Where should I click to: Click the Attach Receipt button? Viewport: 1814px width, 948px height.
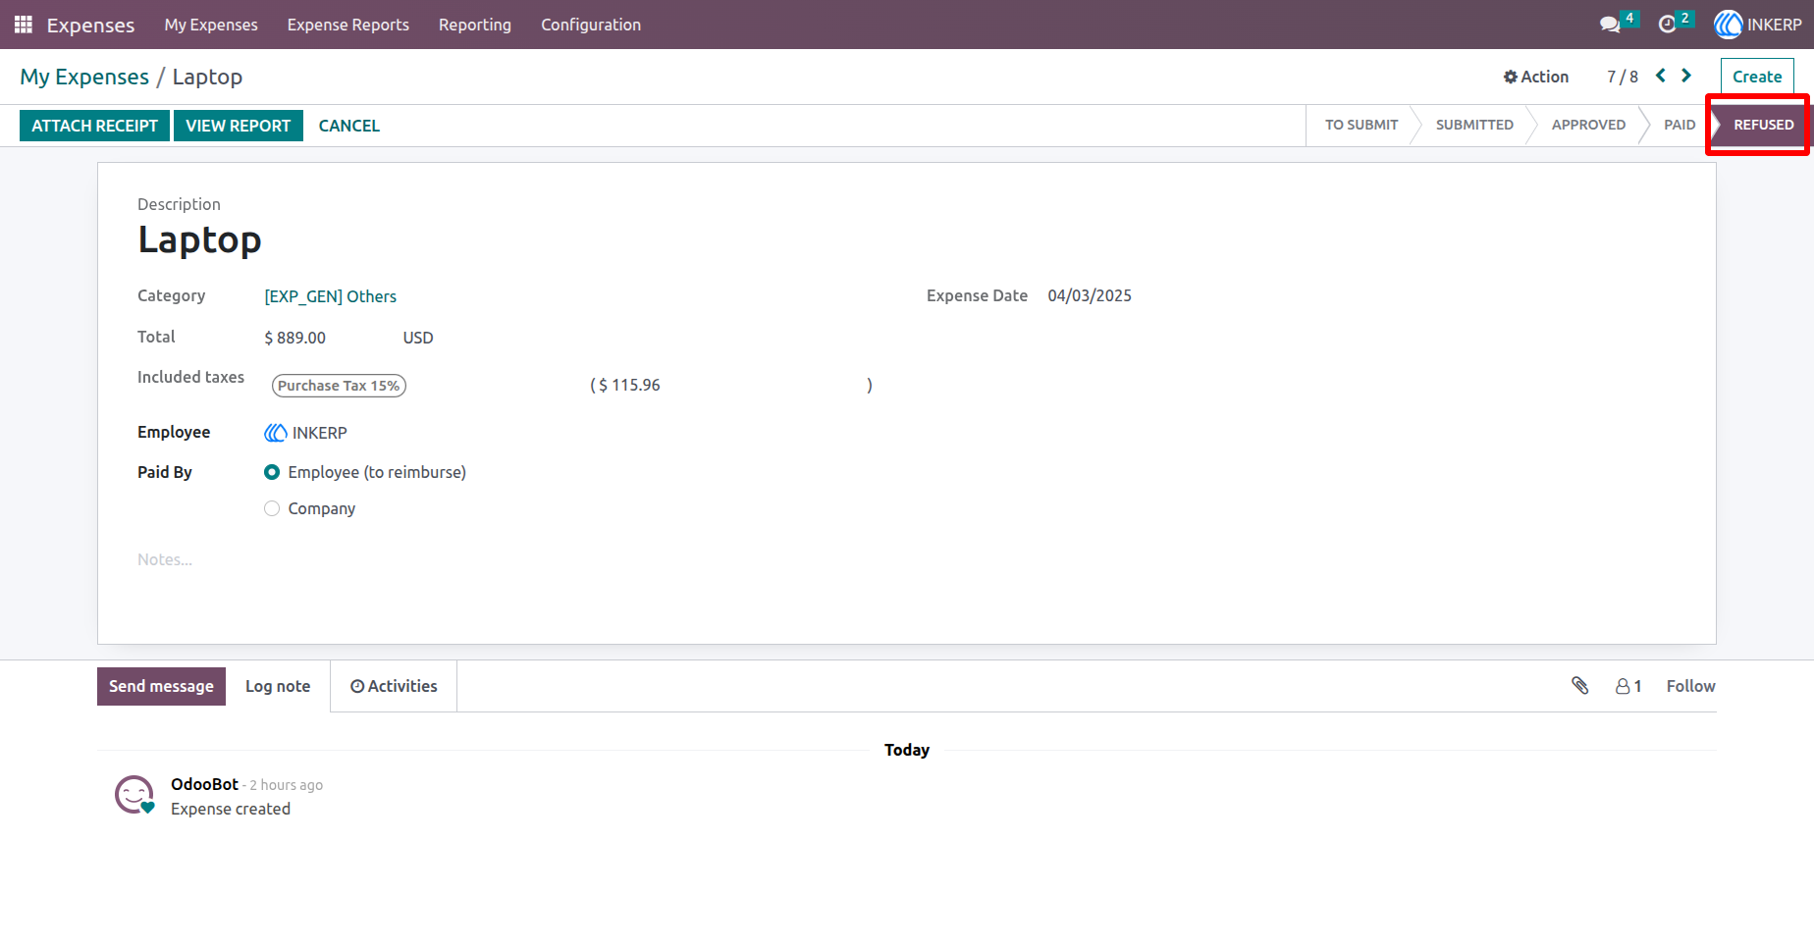pyautogui.click(x=94, y=126)
